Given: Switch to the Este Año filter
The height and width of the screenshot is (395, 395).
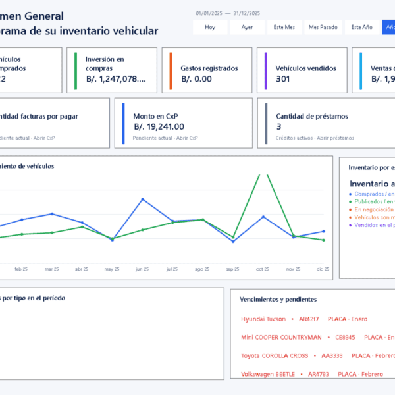Looking at the screenshot, I should pos(362,27).
